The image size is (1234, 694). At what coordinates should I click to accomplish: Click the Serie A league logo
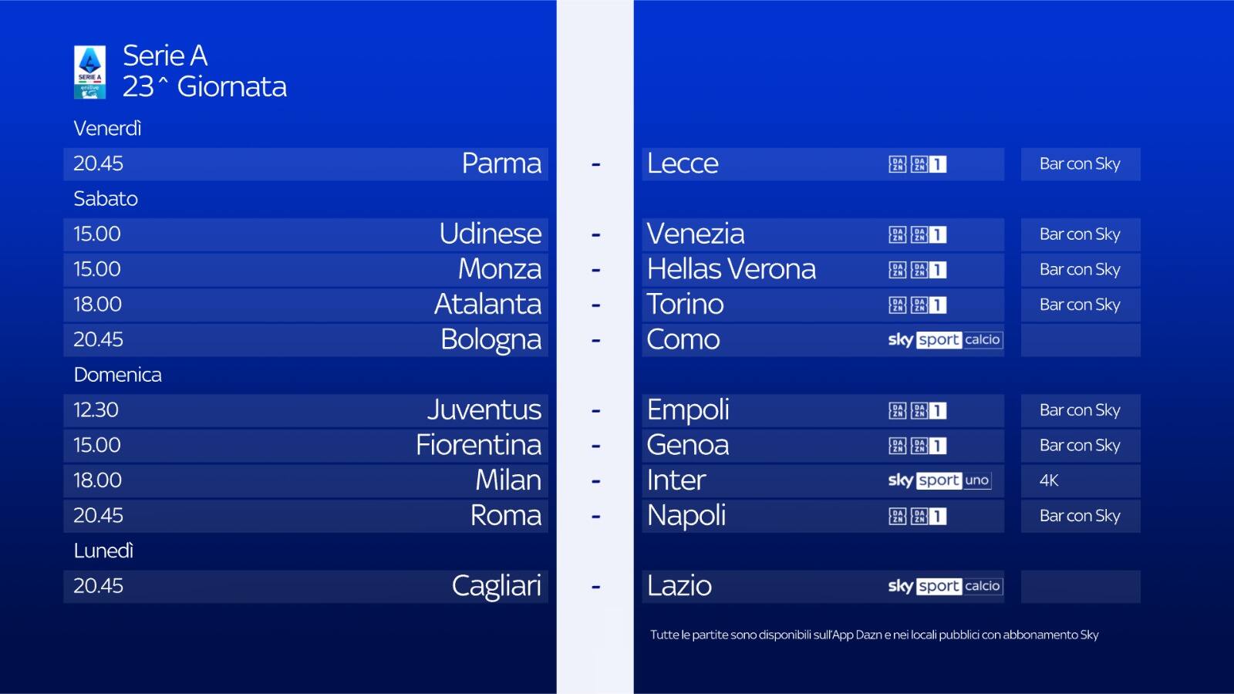pyautogui.click(x=89, y=72)
